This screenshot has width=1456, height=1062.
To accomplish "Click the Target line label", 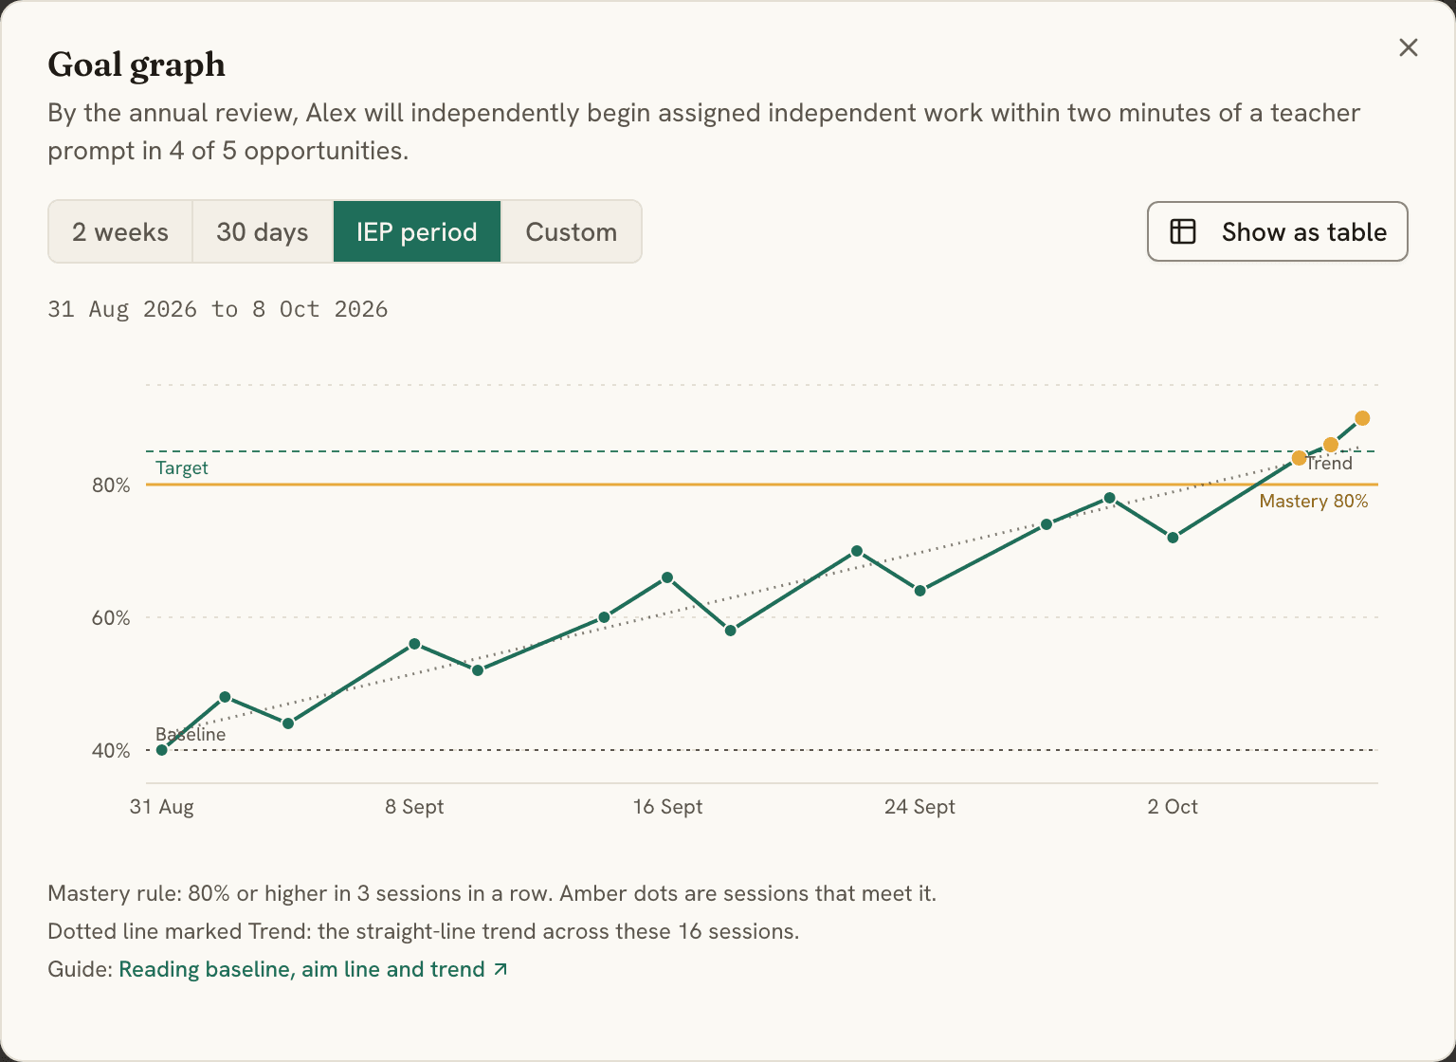I will pyautogui.click(x=182, y=467).
